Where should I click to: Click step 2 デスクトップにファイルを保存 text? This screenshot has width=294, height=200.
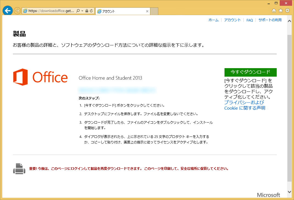141,114
